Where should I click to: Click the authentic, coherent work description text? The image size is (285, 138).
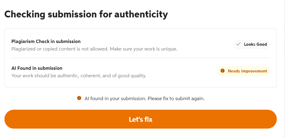(x=79, y=76)
